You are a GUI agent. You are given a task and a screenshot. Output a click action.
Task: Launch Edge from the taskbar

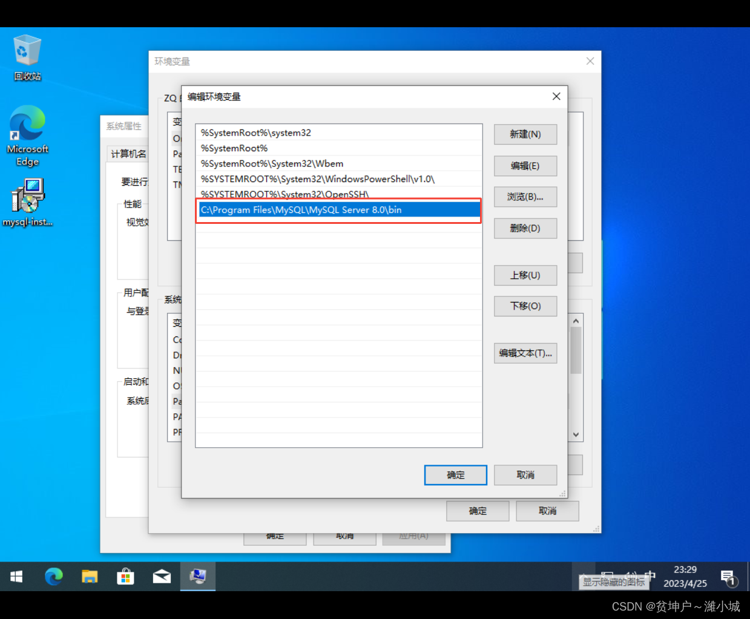coord(54,577)
